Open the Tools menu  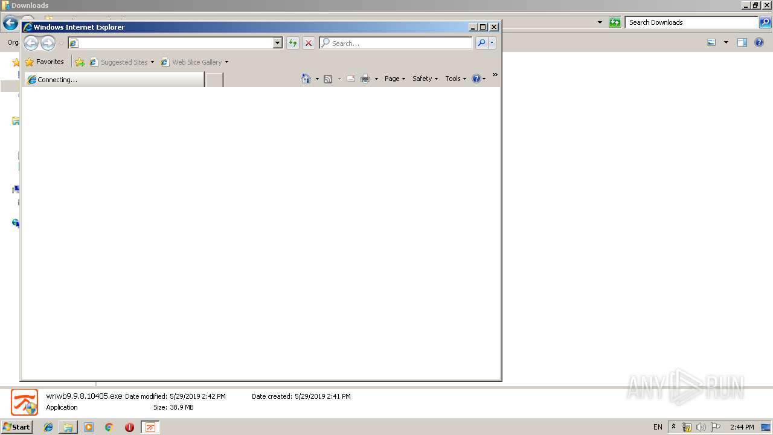456,79
